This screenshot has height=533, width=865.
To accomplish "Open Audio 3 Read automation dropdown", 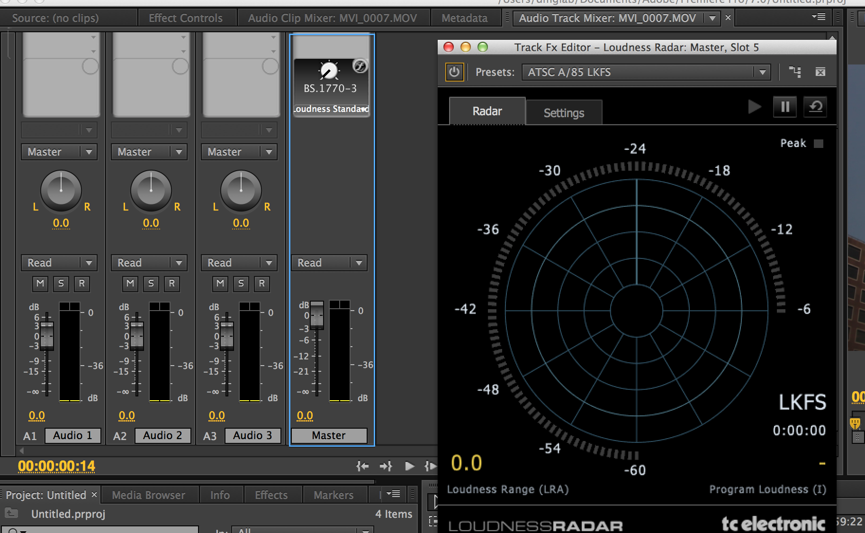I will 239,263.
